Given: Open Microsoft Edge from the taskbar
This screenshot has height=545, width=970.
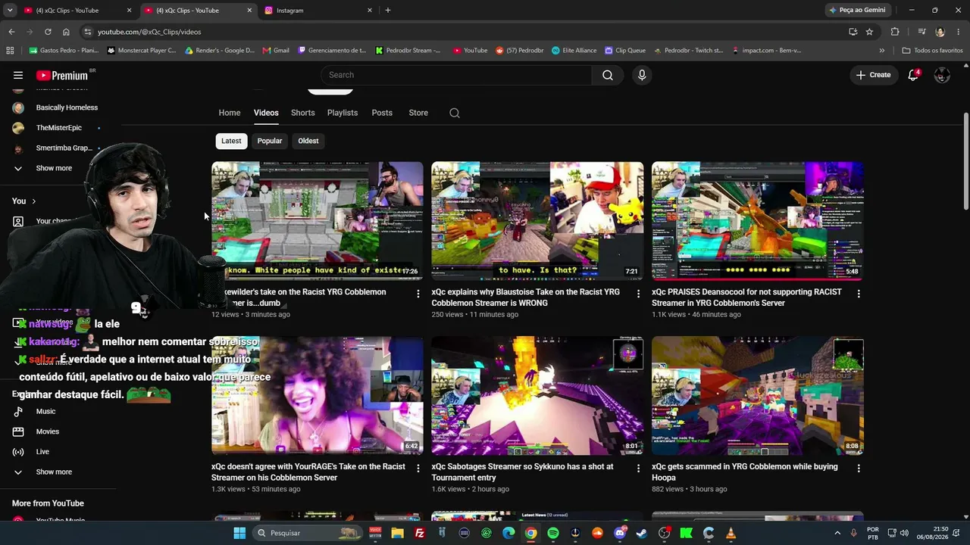Looking at the screenshot, I should [x=508, y=533].
